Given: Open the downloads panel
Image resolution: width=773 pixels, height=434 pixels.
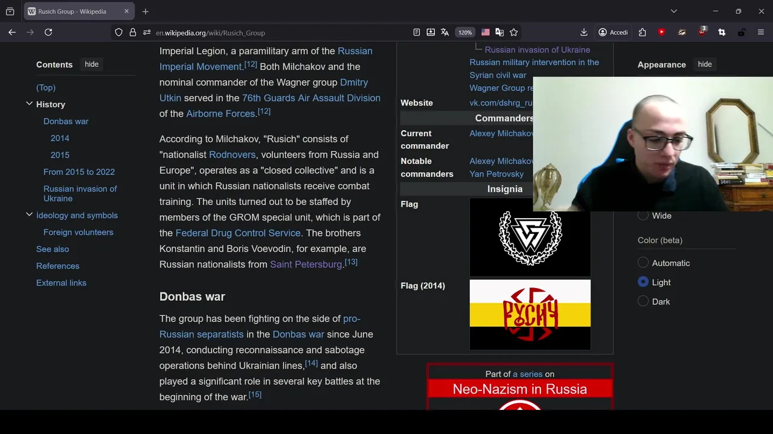Looking at the screenshot, I should point(584,33).
